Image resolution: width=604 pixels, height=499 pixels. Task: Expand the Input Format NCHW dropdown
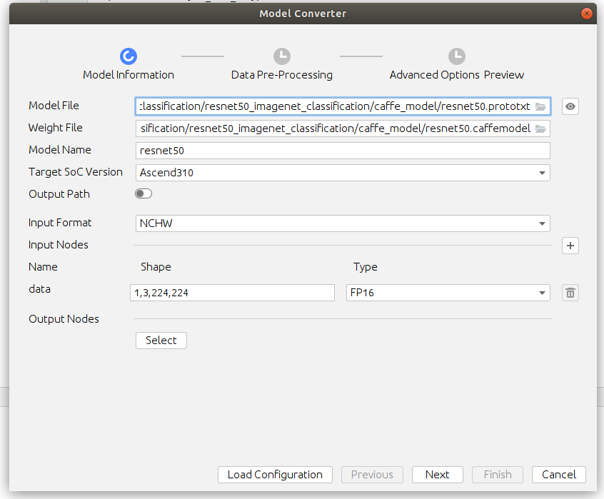pyautogui.click(x=343, y=223)
